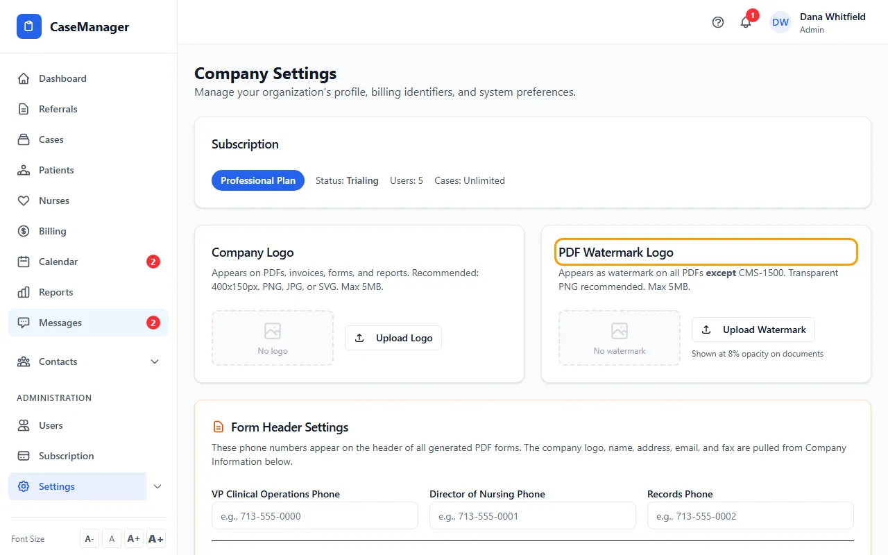Click 'Shown at 8% opacity on documents' text

pos(758,354)
